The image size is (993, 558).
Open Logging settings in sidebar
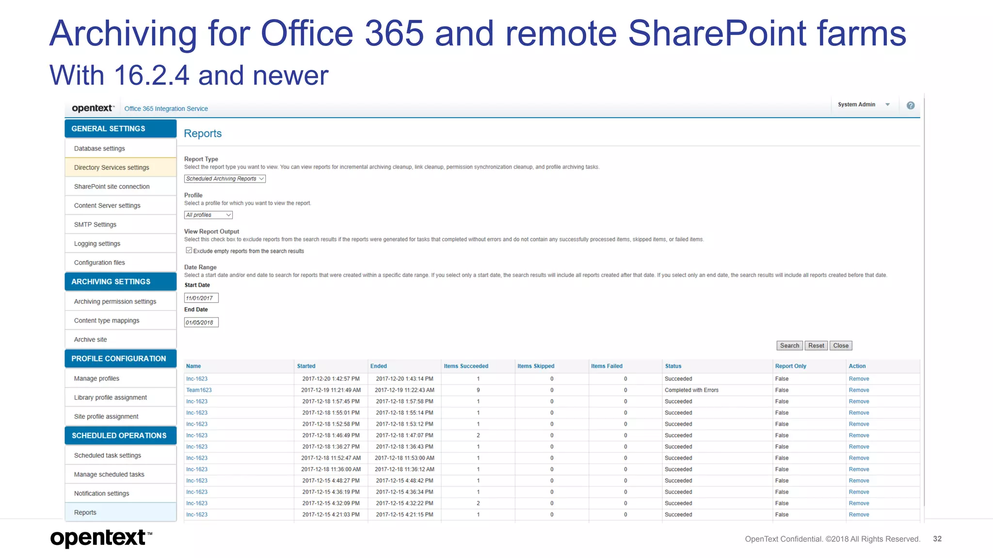click(x=121, y=244)
